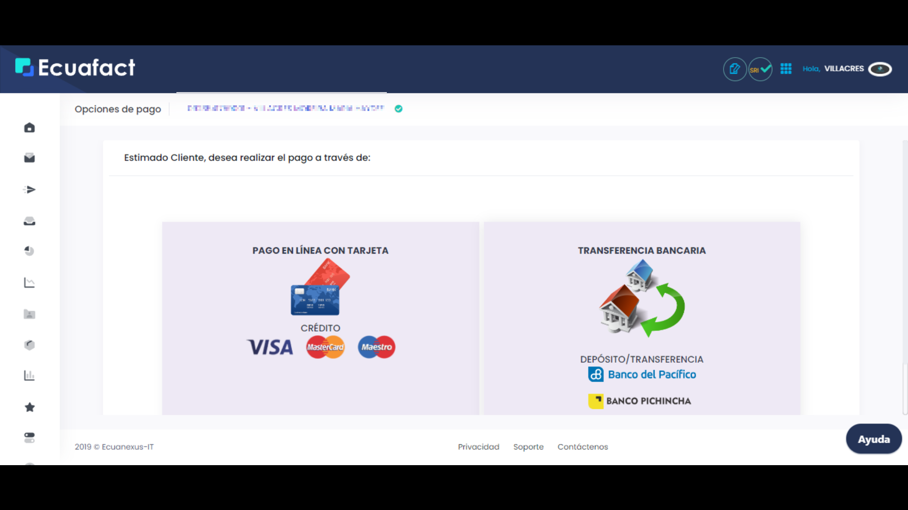Click the VISA card logo
The width and height of the screenshot is (908, 510).
[x=271, y=347]
